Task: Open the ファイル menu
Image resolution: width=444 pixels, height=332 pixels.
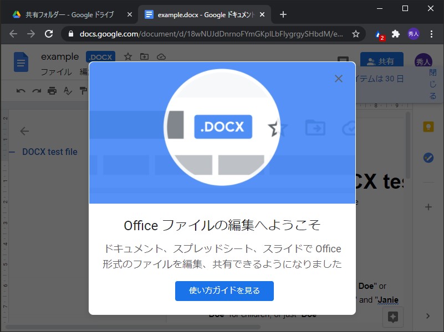Action: click(57, 72)
